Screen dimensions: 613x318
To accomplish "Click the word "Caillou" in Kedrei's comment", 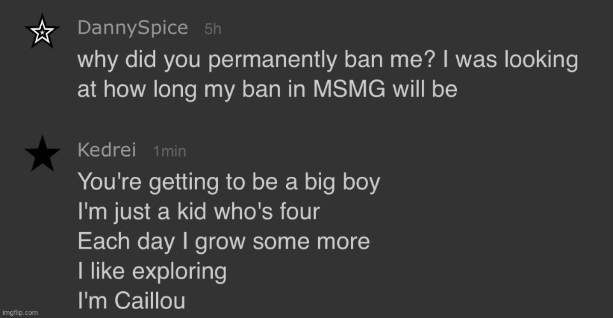I will (x=159, y=301).
